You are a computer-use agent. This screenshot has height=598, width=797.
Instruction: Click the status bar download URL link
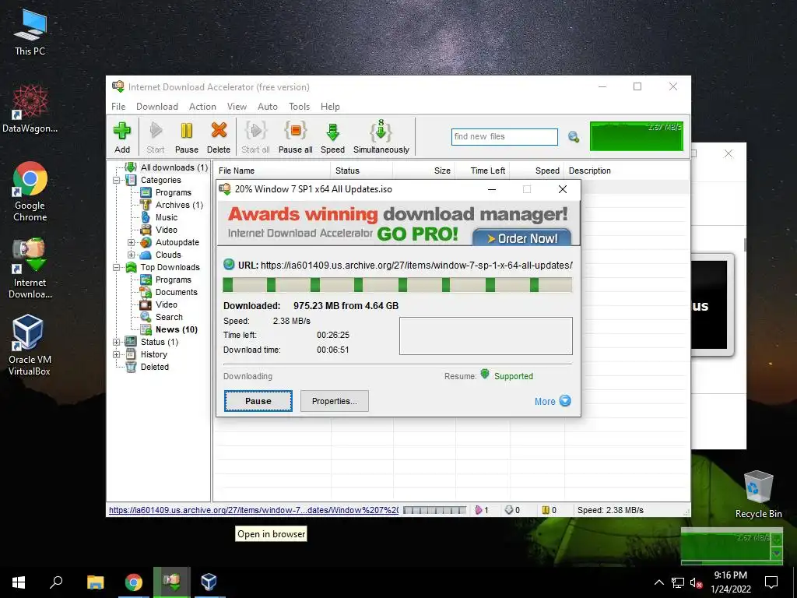point(253,510)
